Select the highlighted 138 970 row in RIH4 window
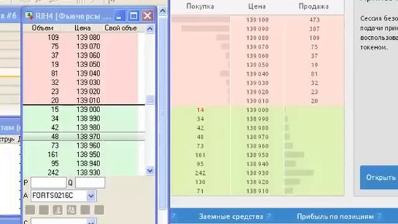Image resolution: width=398 pixels, height=224 pixels. [84, 137]
